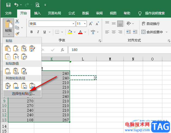Set middle vertical alignment
Screen dimensions: 171x133
pos(114,23)
